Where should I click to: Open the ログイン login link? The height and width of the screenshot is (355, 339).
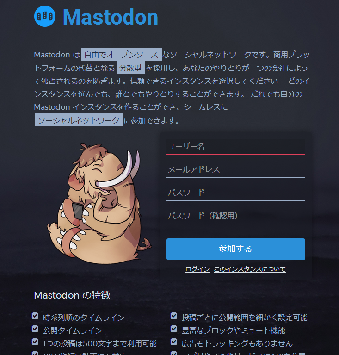(197, 269)
